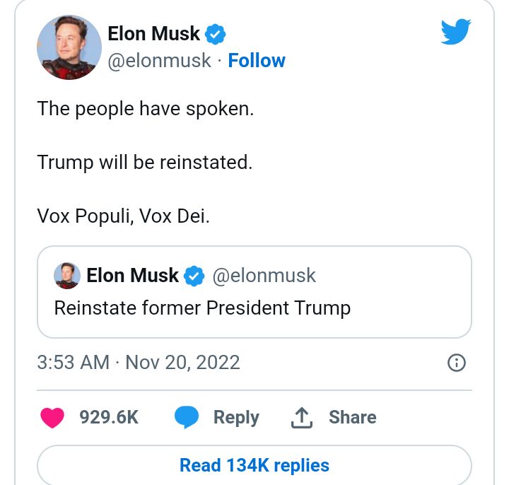Click the 'Trump will be reinstated.' tweet text
Viewport: 509px width, 485px height.
pos(144,163)
